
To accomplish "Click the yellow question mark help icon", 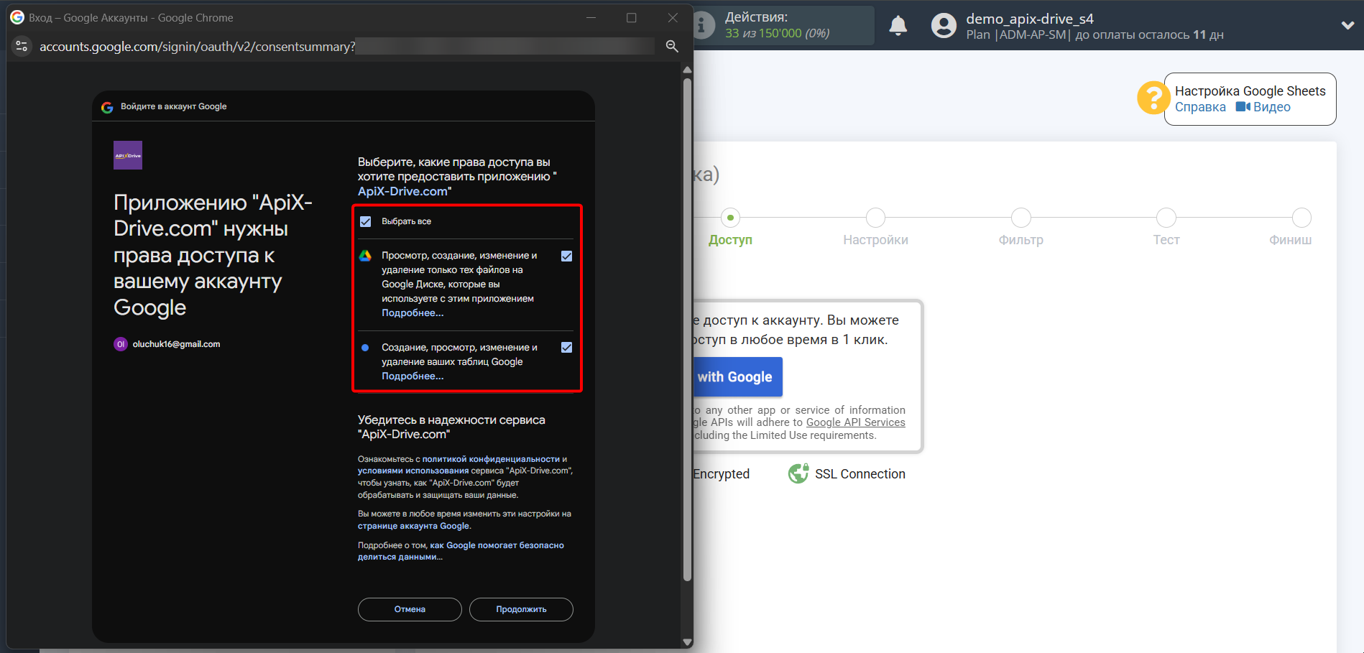I will coord(1153,98).
